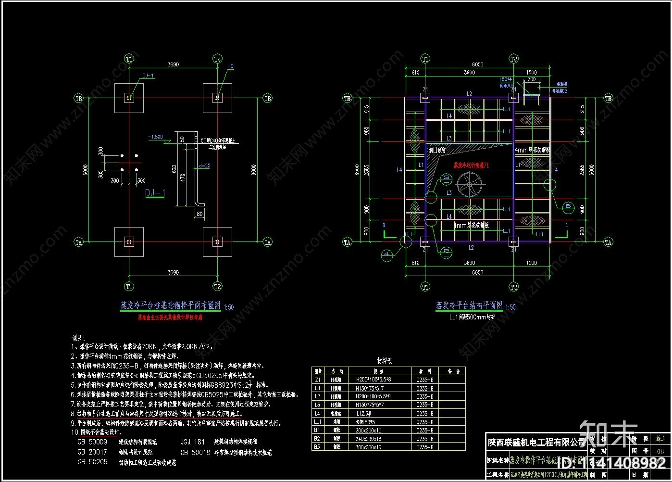The width and height of the screenshot is (672, 482).
Task: Click the JC leader label
Action: (231, 67)
